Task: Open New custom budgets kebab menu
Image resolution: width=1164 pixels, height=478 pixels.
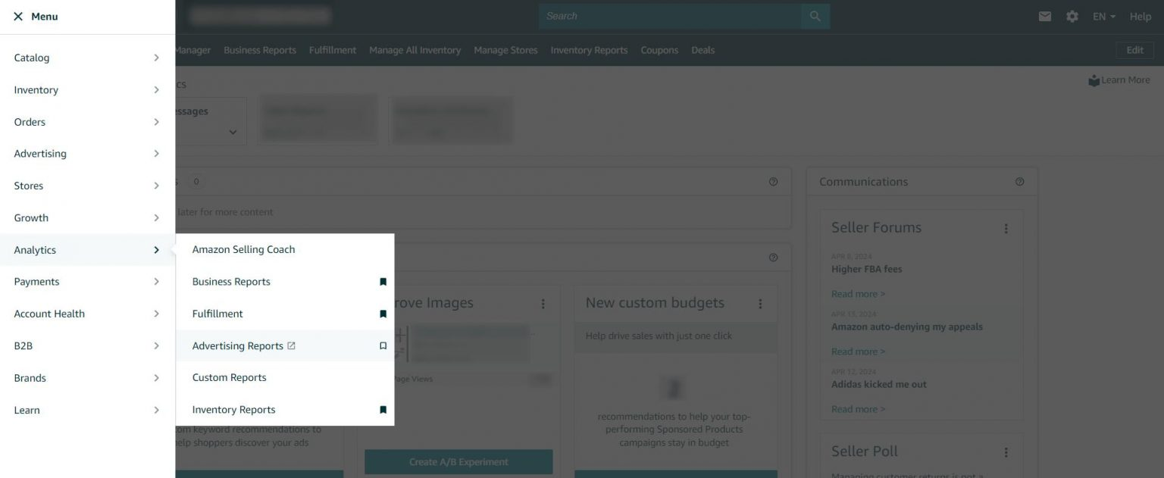Action: point(760,304)
